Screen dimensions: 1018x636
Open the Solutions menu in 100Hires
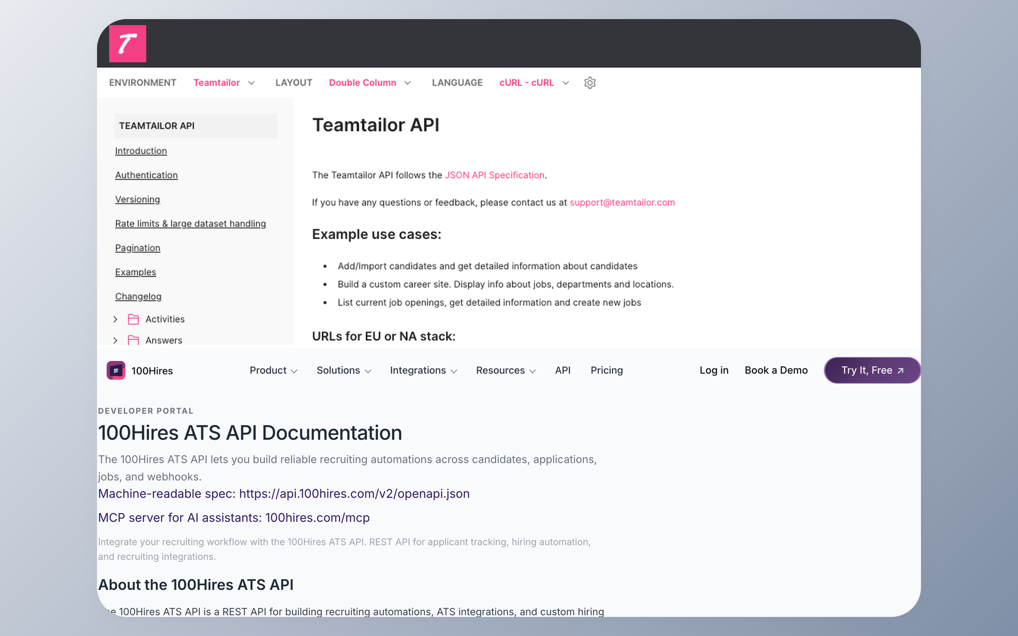[x=344, y=370]
